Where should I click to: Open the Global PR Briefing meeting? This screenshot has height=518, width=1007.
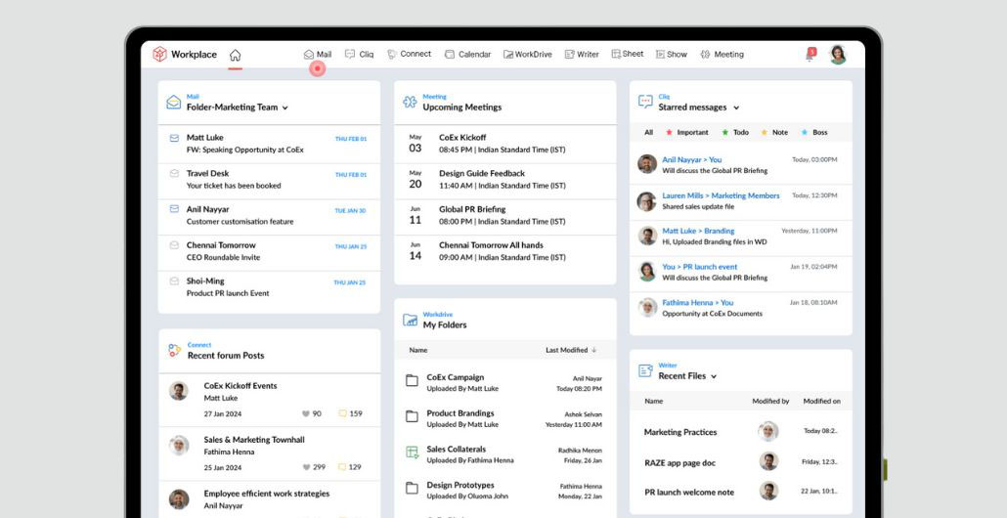tap(504, 215)
